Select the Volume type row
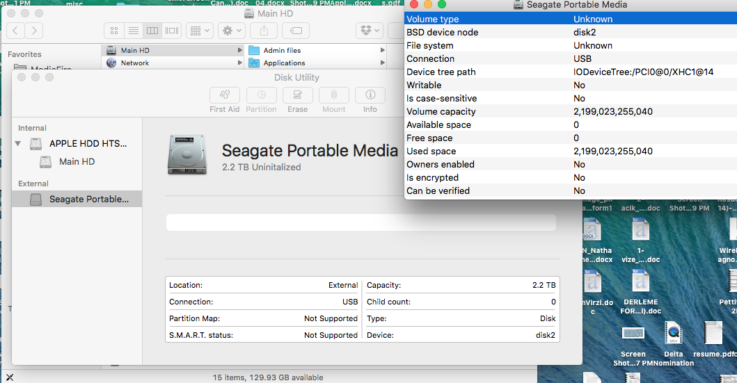This screenshot has width=737, height=383. click(571, 19)
